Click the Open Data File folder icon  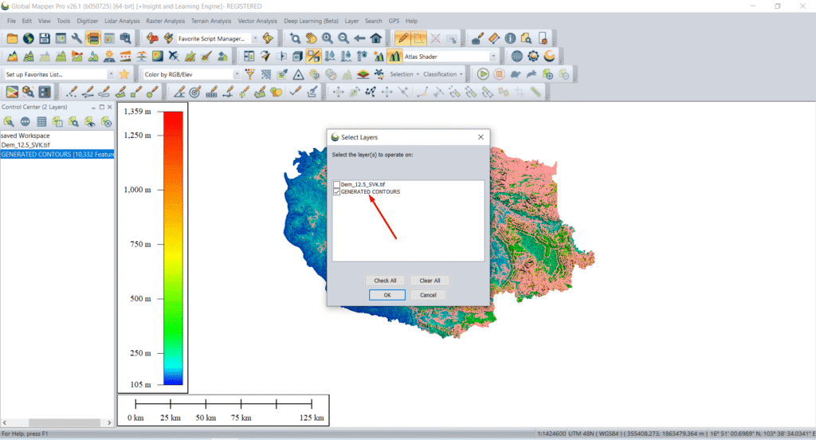coord(12,38)
